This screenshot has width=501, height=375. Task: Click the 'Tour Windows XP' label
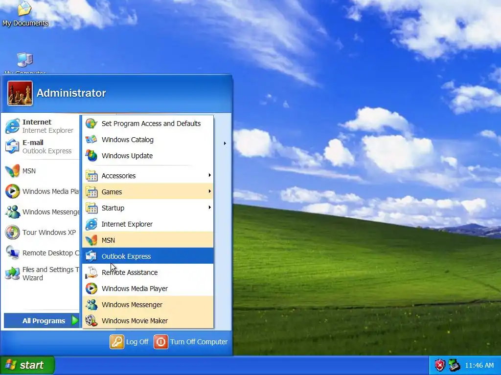pos(49,232)
